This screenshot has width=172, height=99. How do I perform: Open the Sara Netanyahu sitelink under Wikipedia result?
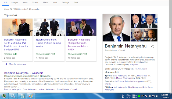pyautogui.click(x=30, y=89)
